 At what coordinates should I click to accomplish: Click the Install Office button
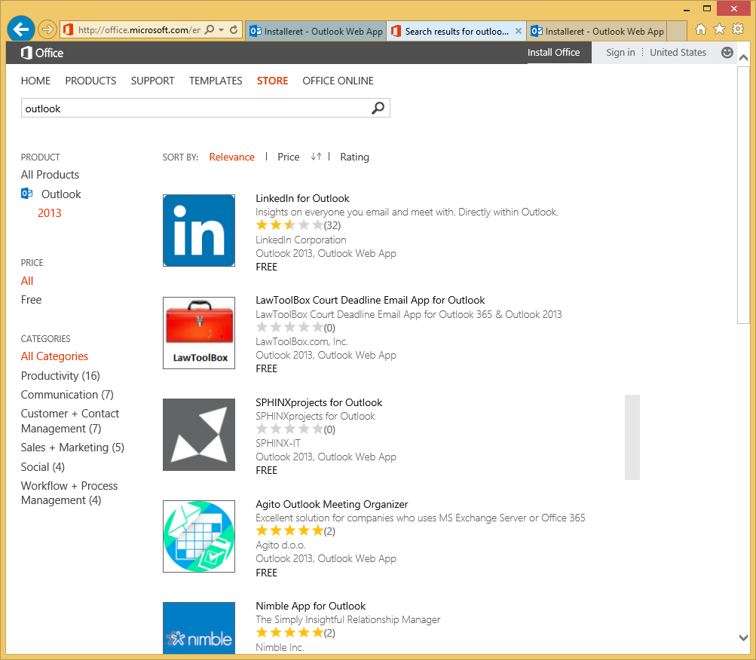click(553, 53)
